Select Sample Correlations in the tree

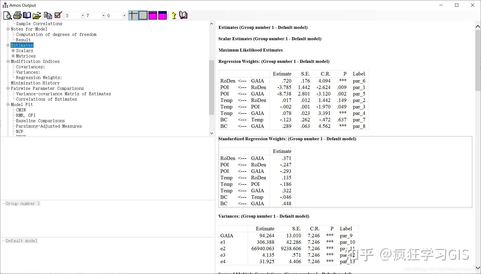pos(39,24)
